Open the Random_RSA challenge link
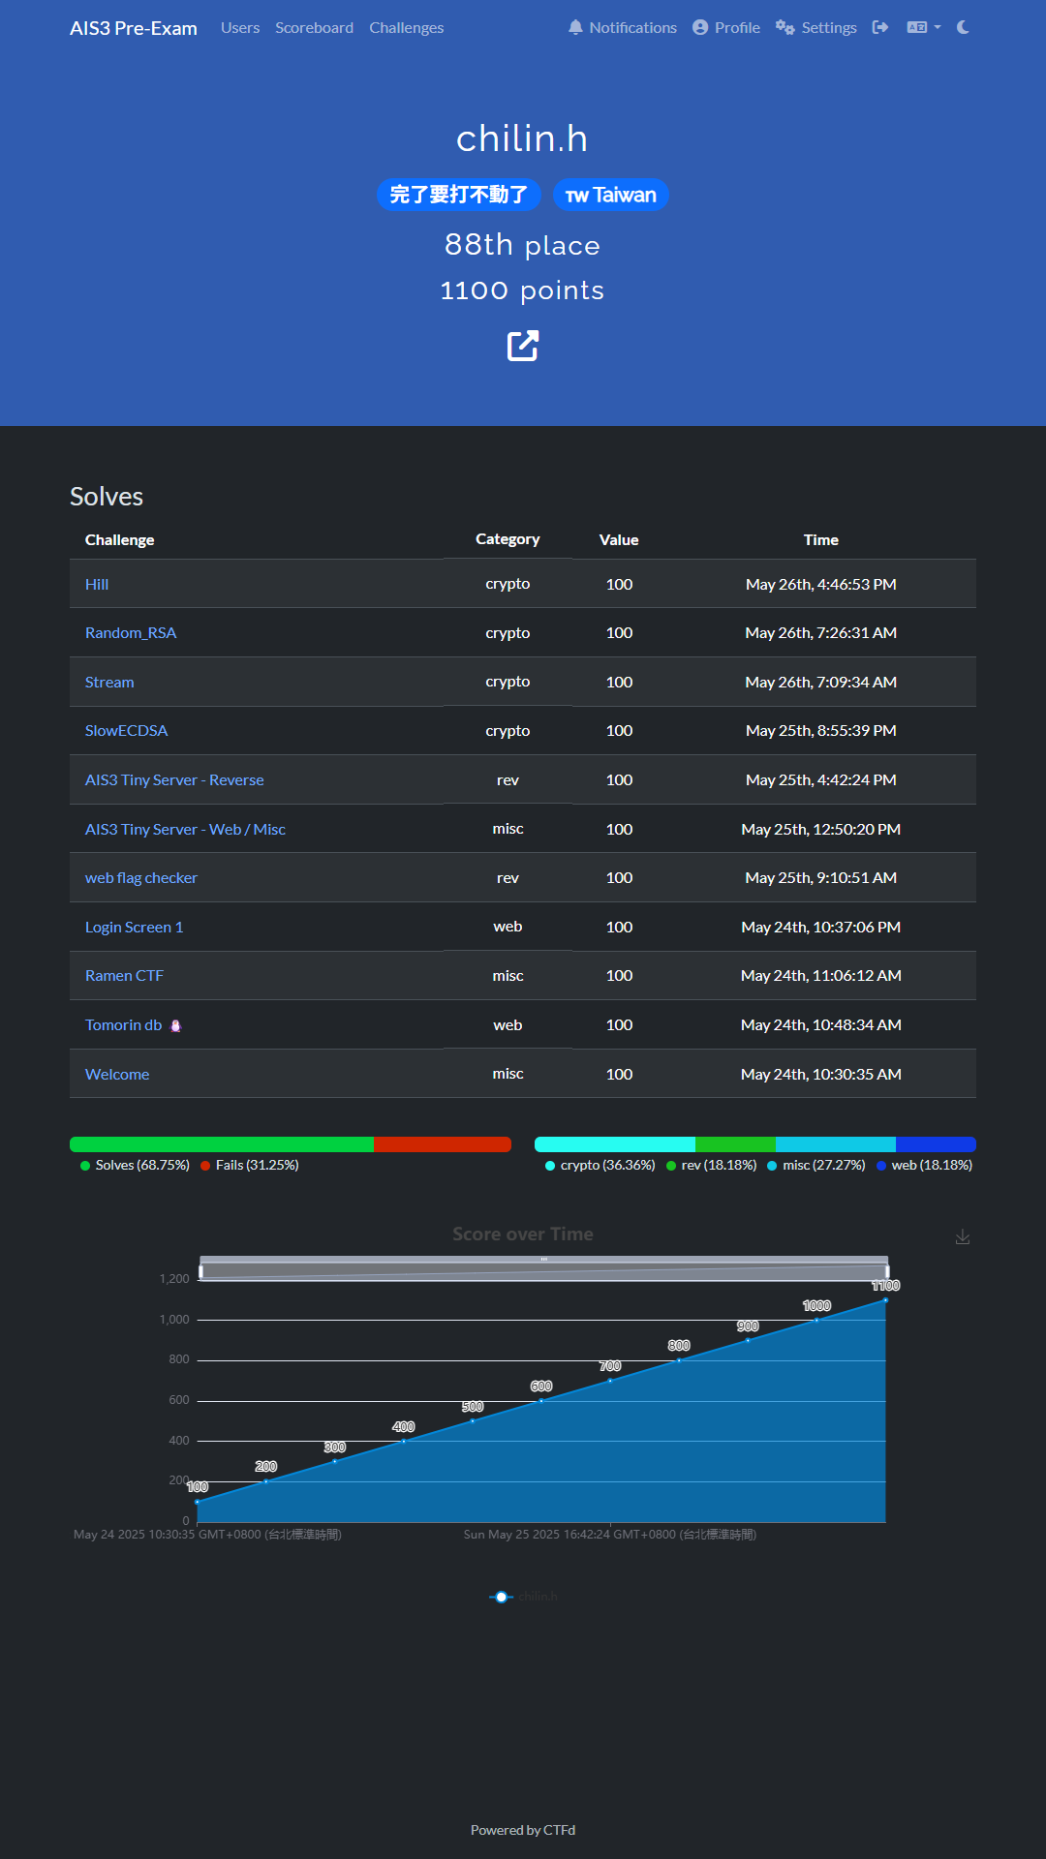Screen dimensions: 1046x1859 (x=131, y=632)
